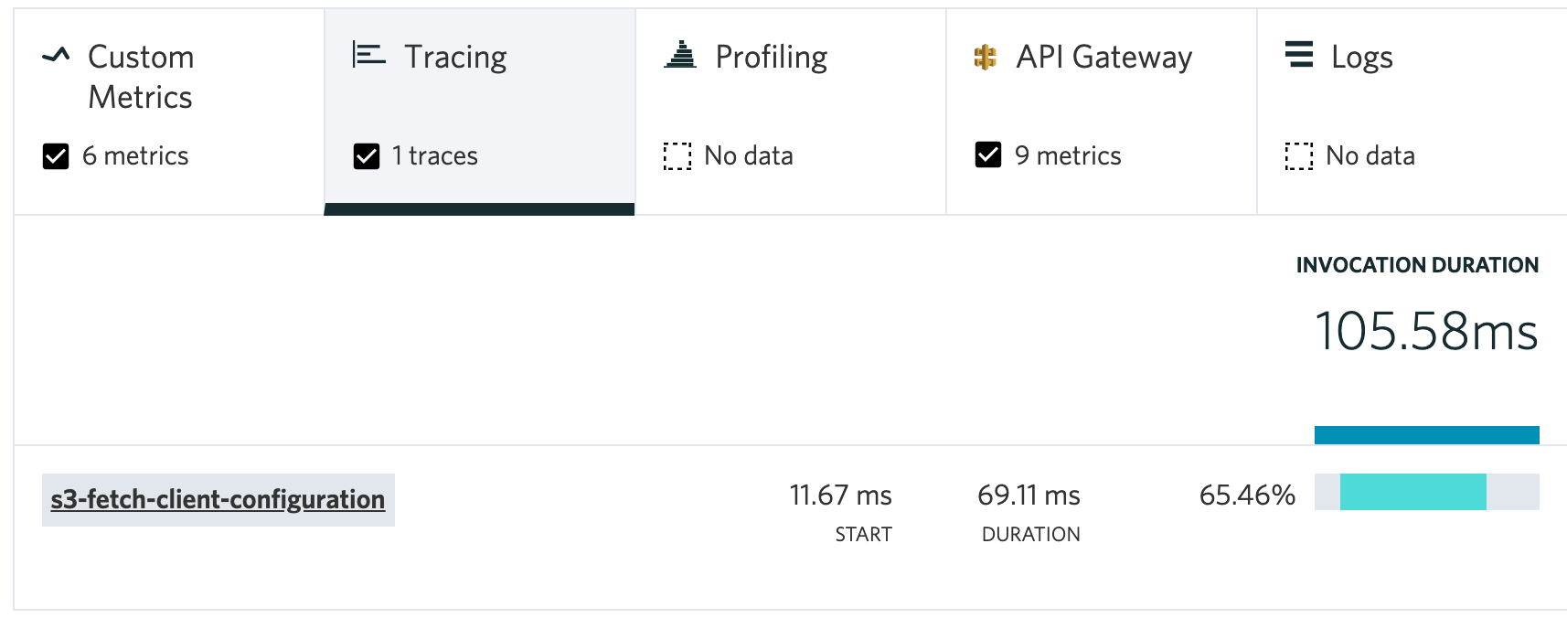Screen dimensions: 1567x618
Task: Click the turquoise trace duration bar
Action: (x=1412, y=492)
